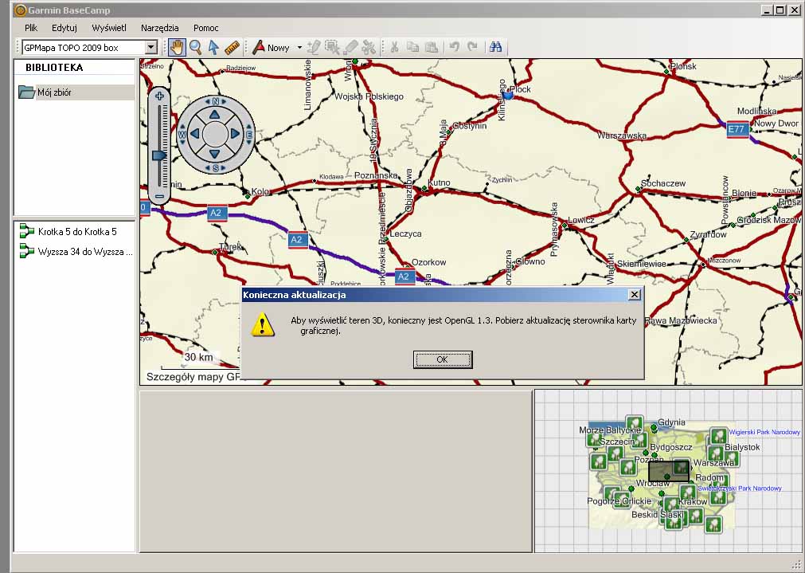Screen dimensions: 805x573
Task: Click the minus zoom out button
Action: coord(159,196)
